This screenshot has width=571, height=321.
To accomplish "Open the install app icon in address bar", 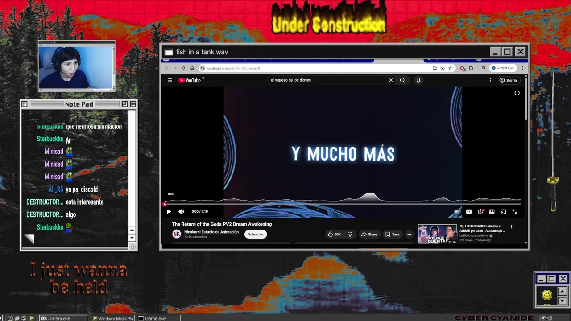I will (434, 68).
